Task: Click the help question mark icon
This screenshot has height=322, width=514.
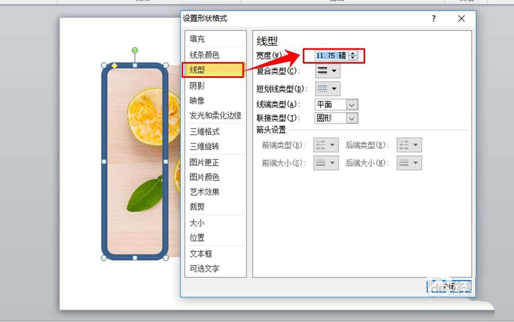Action: click(x=434, y=19)
